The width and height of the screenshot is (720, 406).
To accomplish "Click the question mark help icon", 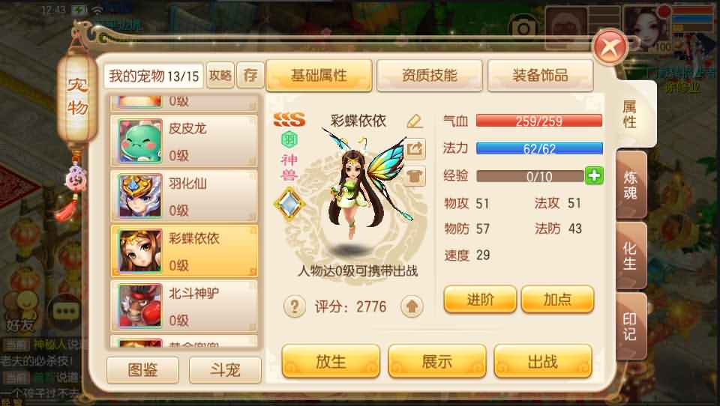I will 294,306.
